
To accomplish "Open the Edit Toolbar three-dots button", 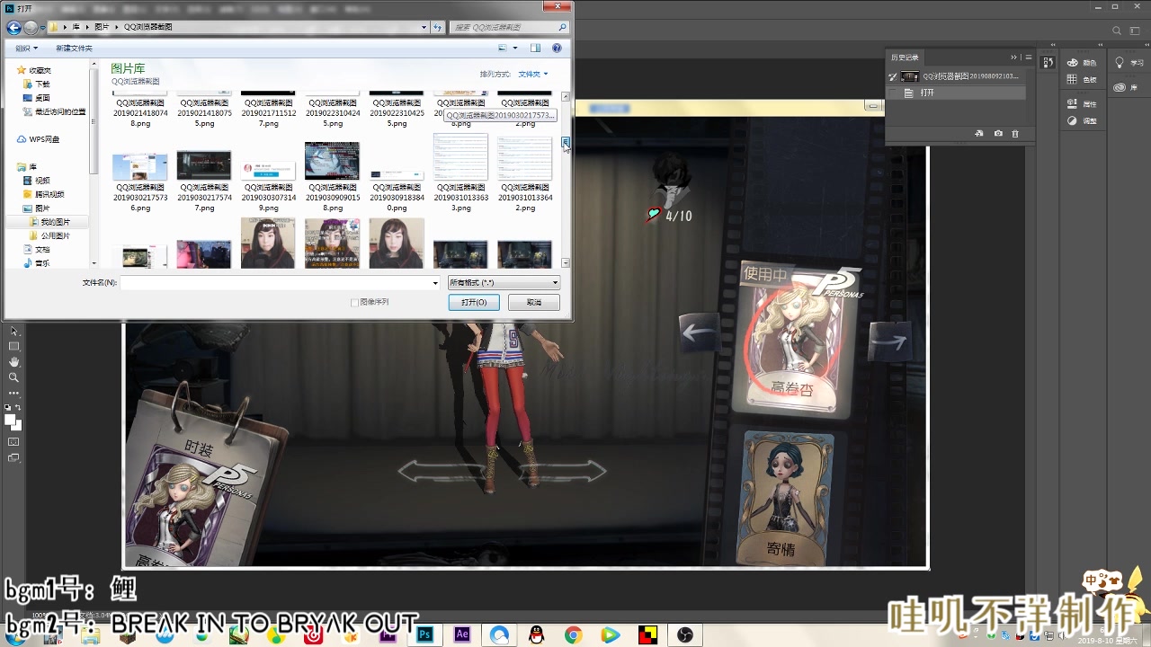I will point(13,393).
